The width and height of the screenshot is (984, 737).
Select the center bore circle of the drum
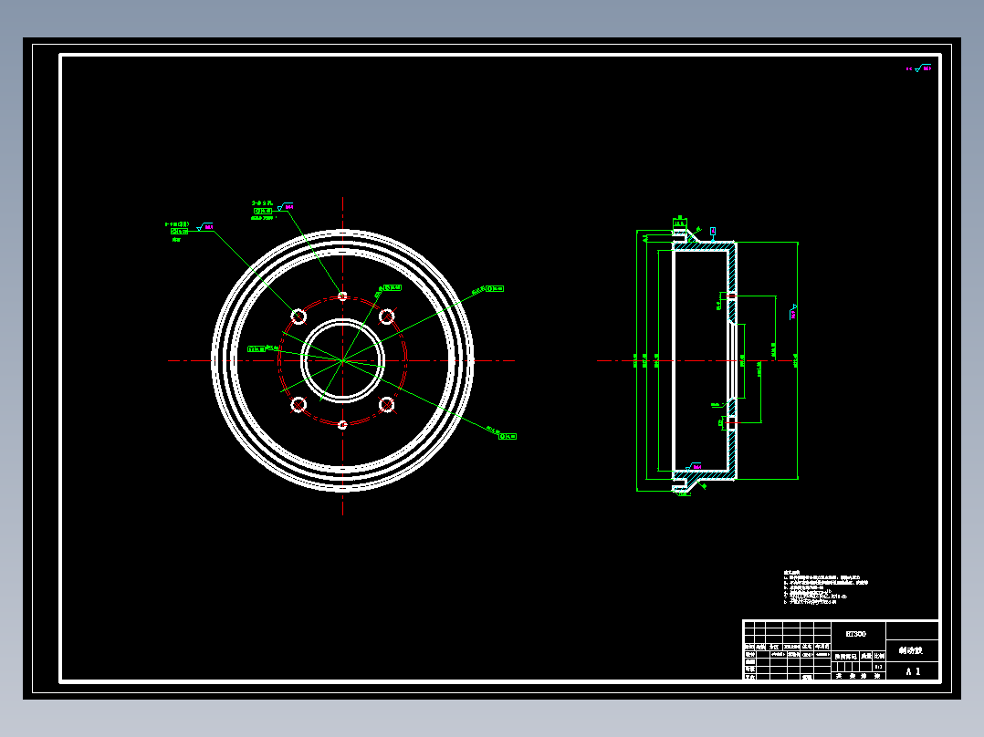pos(342,360)
